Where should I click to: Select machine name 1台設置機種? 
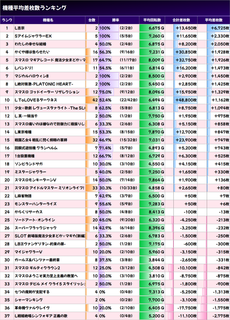coord(25,156)
